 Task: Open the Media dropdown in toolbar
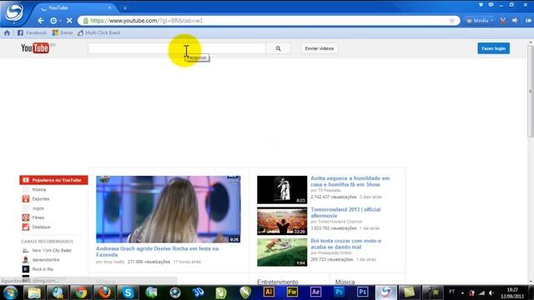click(480, 21)
